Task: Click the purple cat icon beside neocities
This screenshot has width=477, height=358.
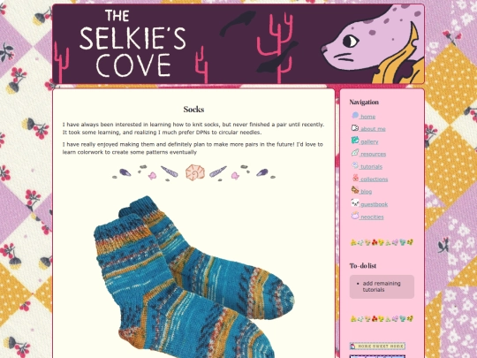Action: [355, 216]
